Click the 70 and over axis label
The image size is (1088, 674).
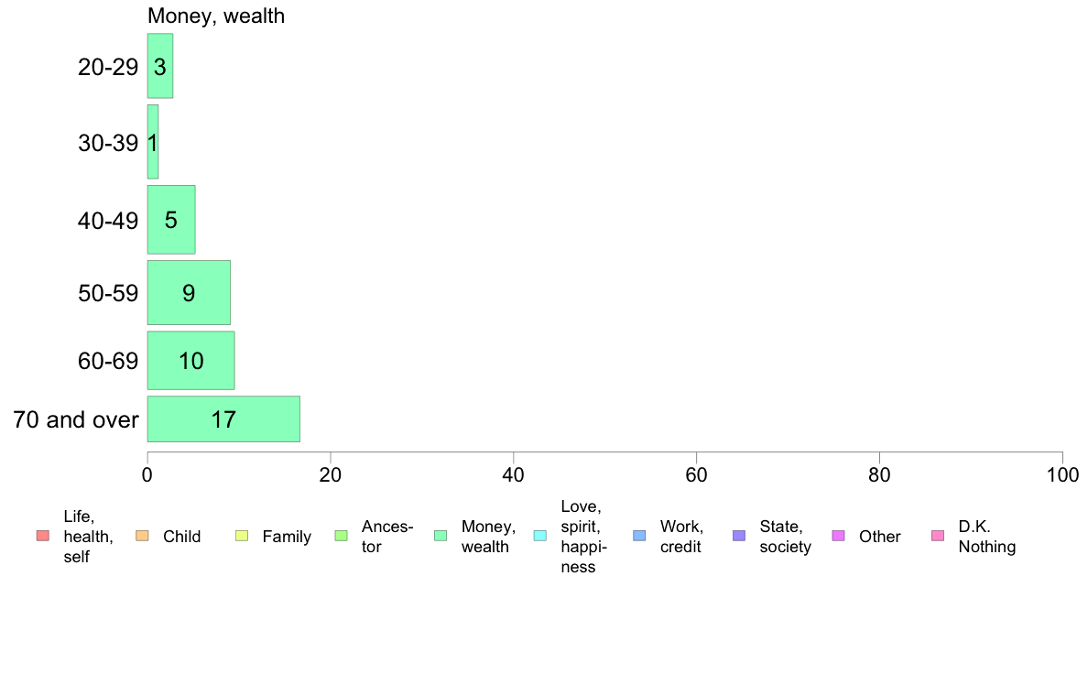coord(76,420)
